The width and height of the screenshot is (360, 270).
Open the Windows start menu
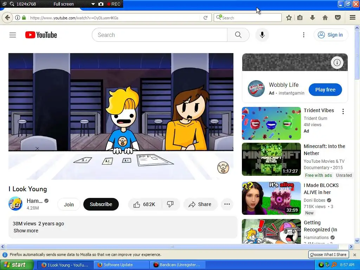coord(17,265)
